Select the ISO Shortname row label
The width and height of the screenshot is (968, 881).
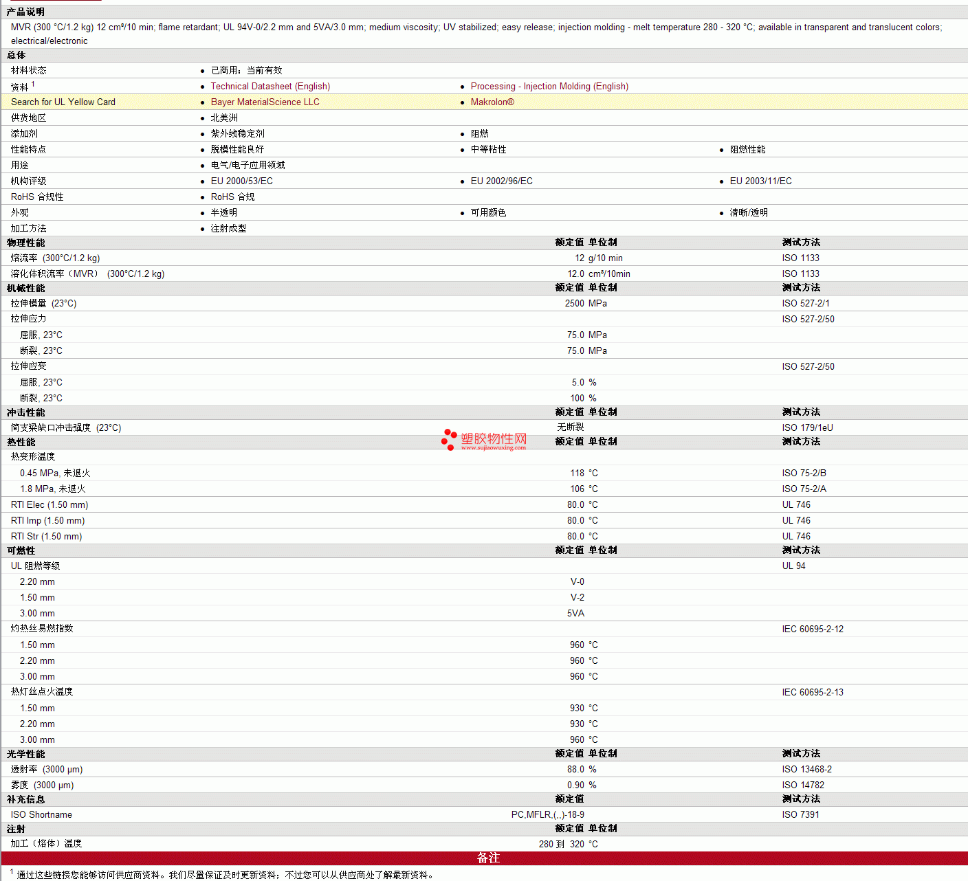(x=41, y=815)
